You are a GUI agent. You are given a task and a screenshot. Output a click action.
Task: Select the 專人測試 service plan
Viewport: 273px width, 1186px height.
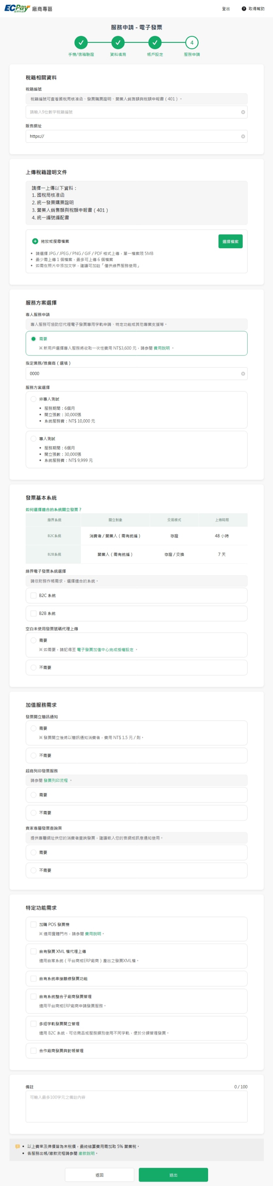pyautogui.click(x=34, y=439)
